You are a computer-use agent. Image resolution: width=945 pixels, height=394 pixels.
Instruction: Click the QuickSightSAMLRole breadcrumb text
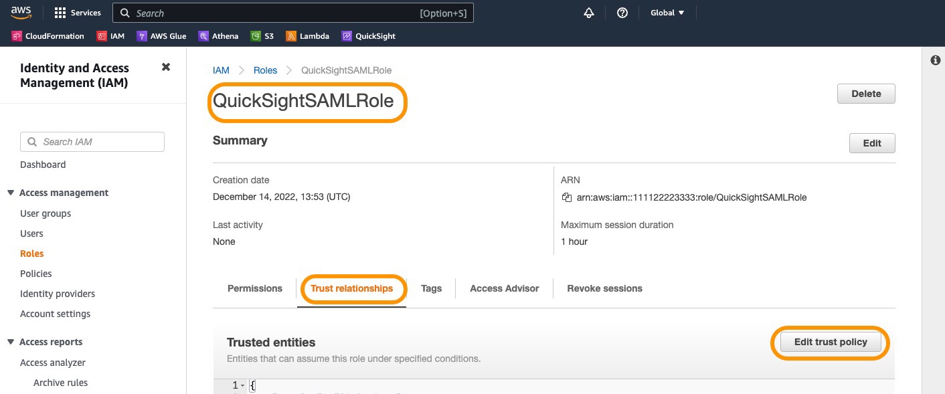(347, 70)
